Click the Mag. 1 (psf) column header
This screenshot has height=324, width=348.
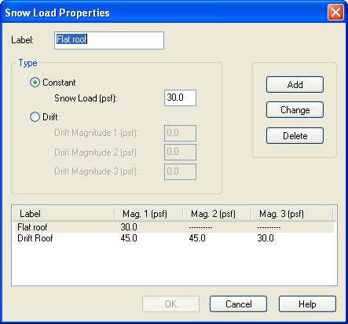pos(148,214)
